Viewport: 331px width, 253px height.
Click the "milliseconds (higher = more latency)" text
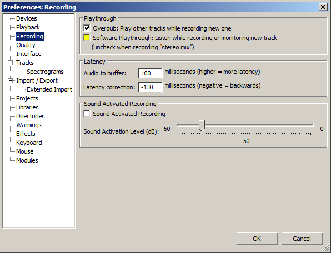(x=212, y=72)
